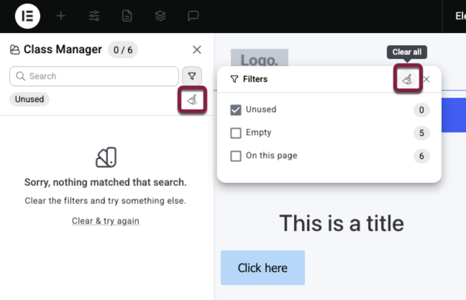Check the On this page filter
The image size is (466, 300).
[x=236, y=156]
